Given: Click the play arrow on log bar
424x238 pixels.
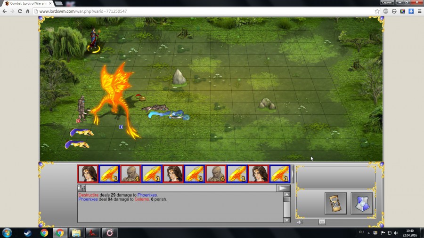Looking at the screenshot, I should coord(283,188).
